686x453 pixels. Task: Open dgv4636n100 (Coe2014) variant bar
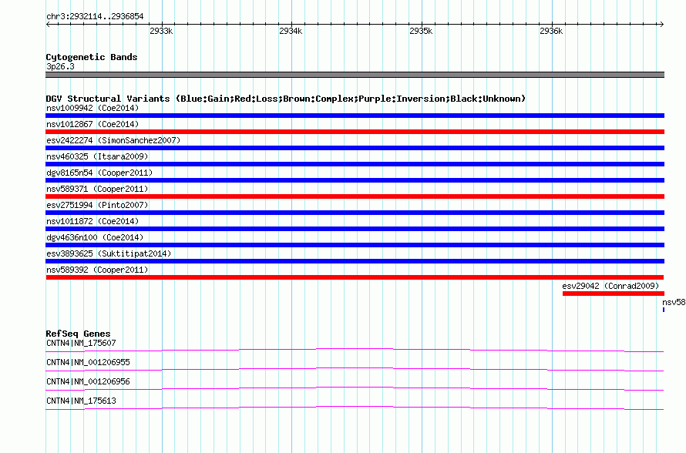point(355,245)
